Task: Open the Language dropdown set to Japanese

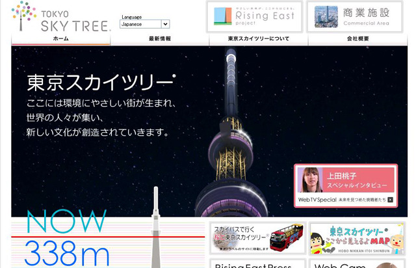Action: pos(144,24)
